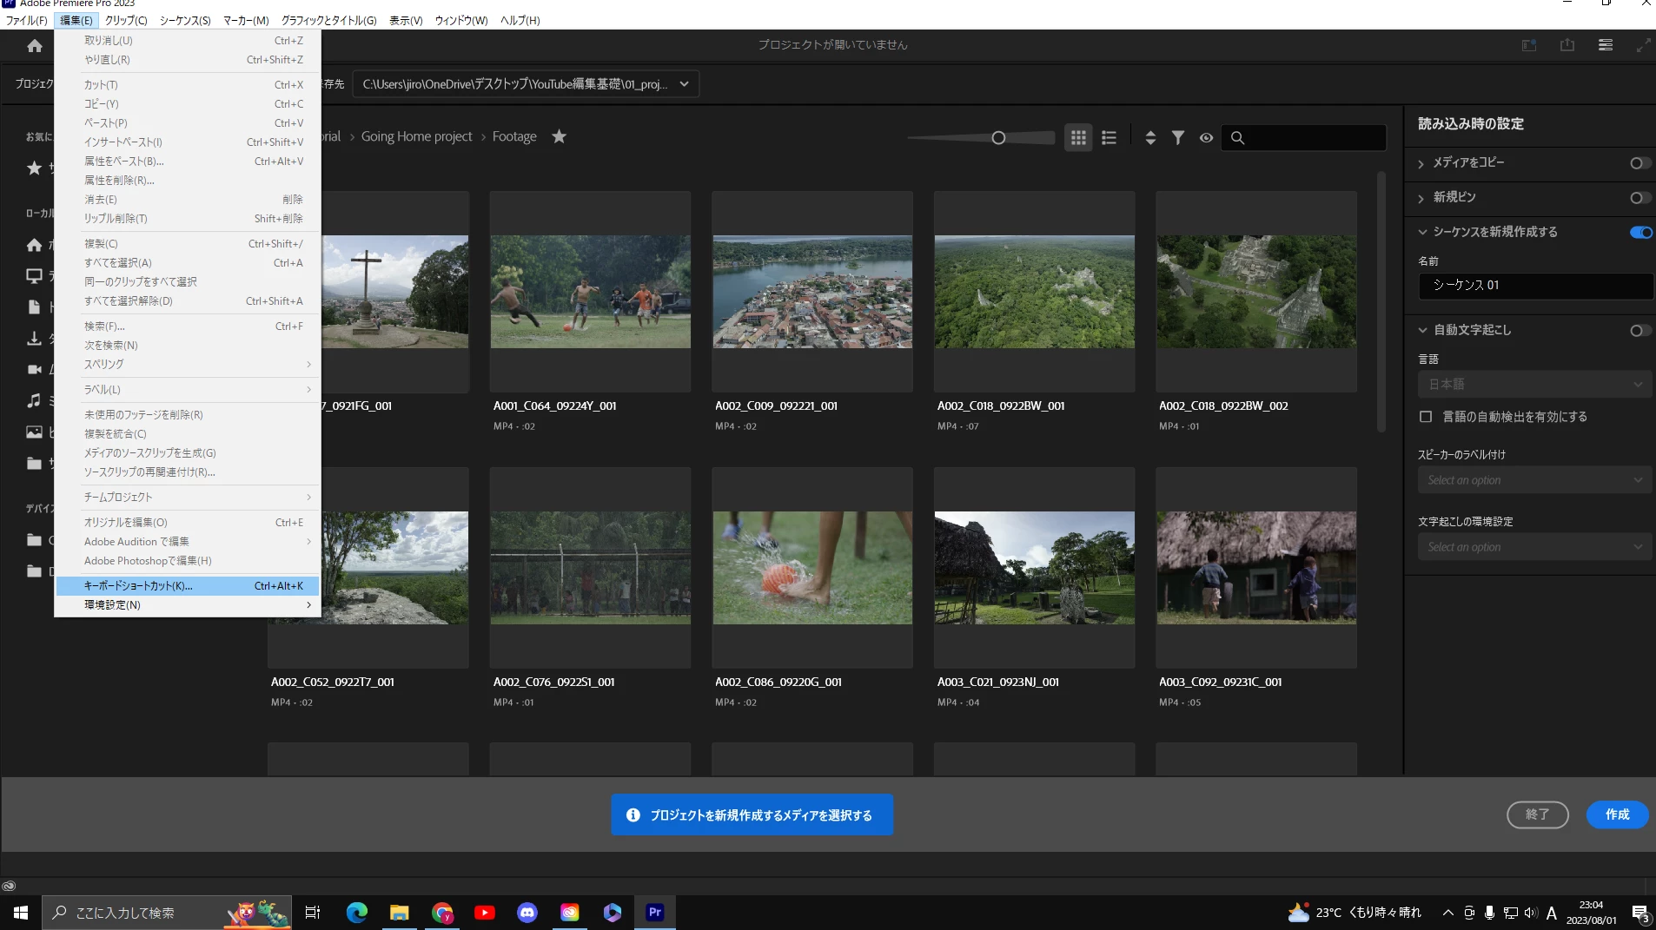Select clip thumbnail A002_C009_092221_001
1656x930 pixels.
812,292
